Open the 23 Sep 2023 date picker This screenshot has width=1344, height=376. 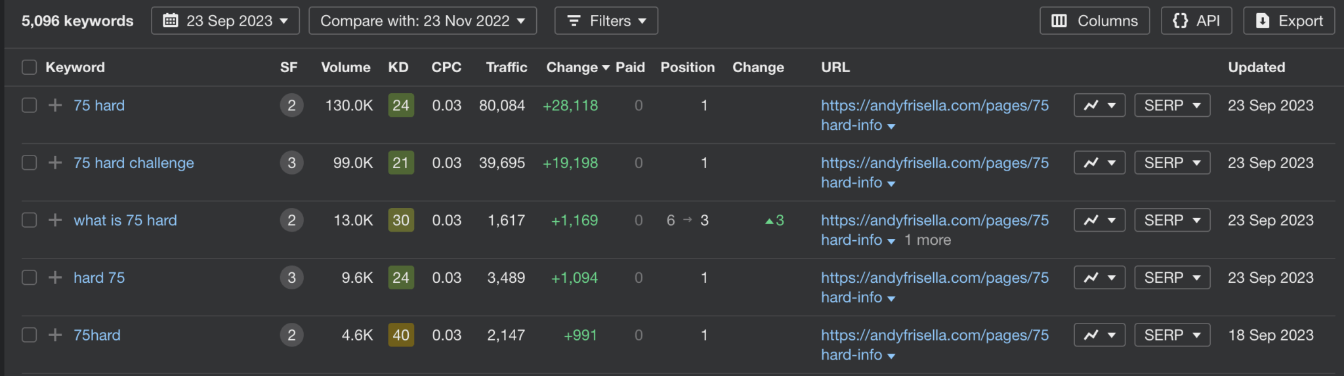tap(225, 21)
